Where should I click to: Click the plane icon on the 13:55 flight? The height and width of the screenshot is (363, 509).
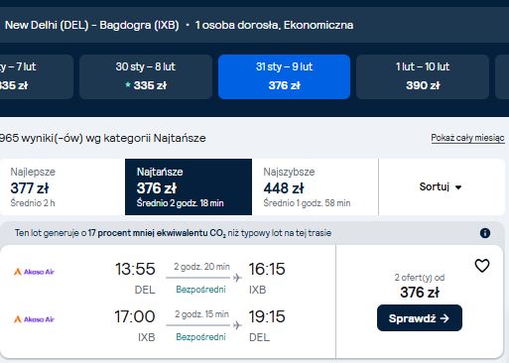pyautogui.click(x=237, y=278)
